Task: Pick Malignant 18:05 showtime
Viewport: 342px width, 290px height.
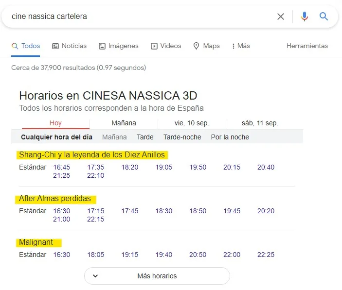Action: [x=95, y=255]
